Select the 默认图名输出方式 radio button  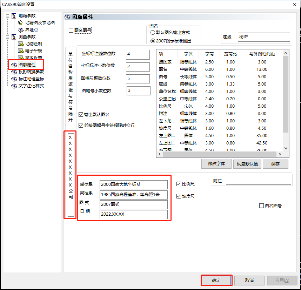[152, 32]
